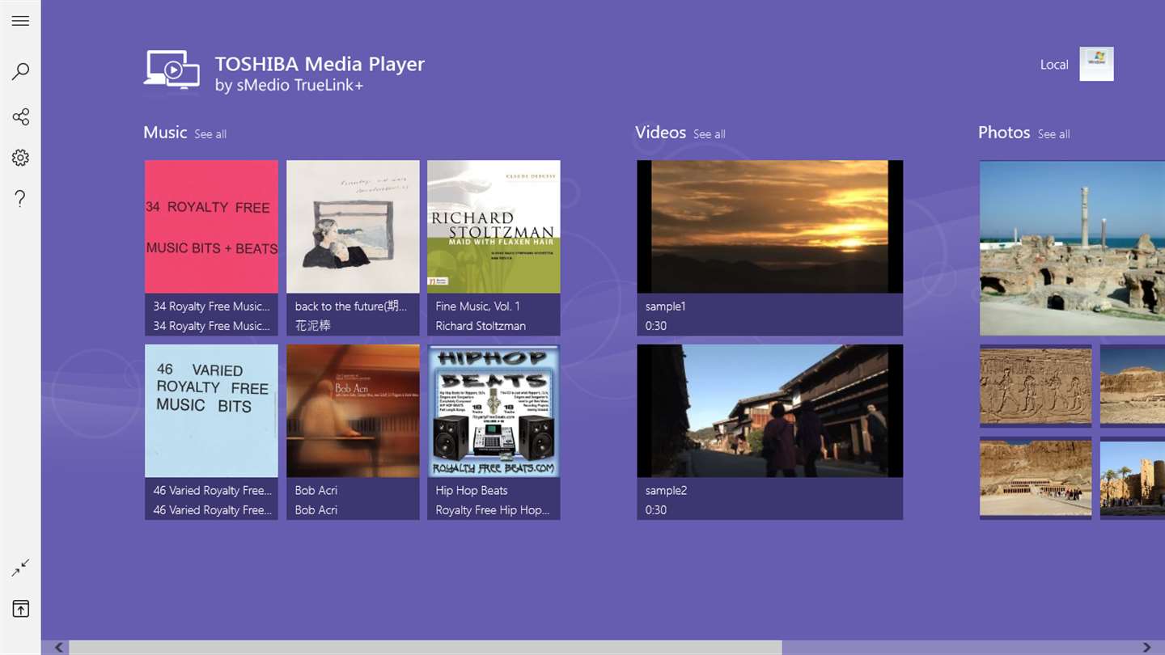Select the Local source label
This screenshot has height=655, width=1165.
[1054, 65]
